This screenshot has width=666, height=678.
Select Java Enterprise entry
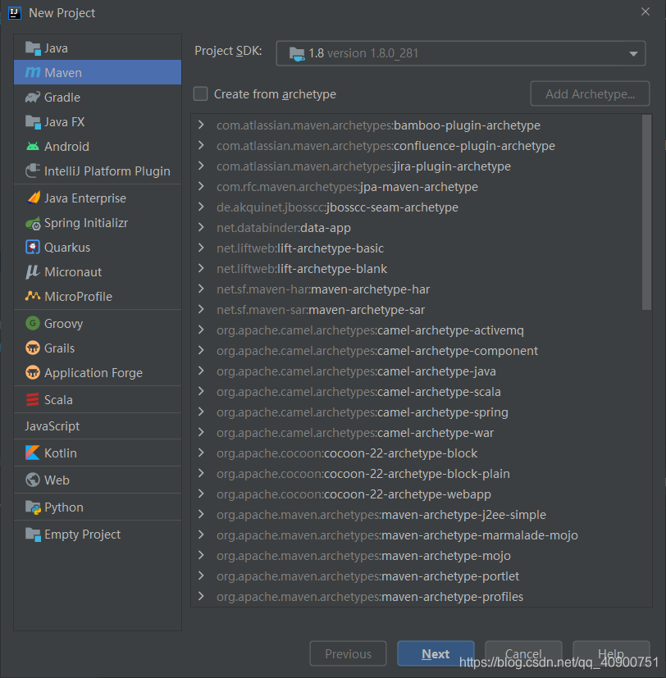[x=98, y=198]
